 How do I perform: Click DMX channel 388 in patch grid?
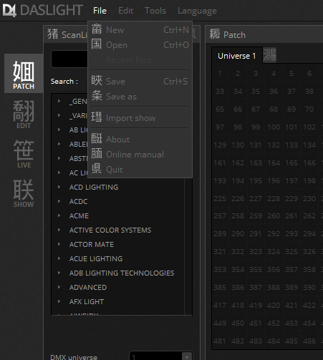tap(274, 287)
